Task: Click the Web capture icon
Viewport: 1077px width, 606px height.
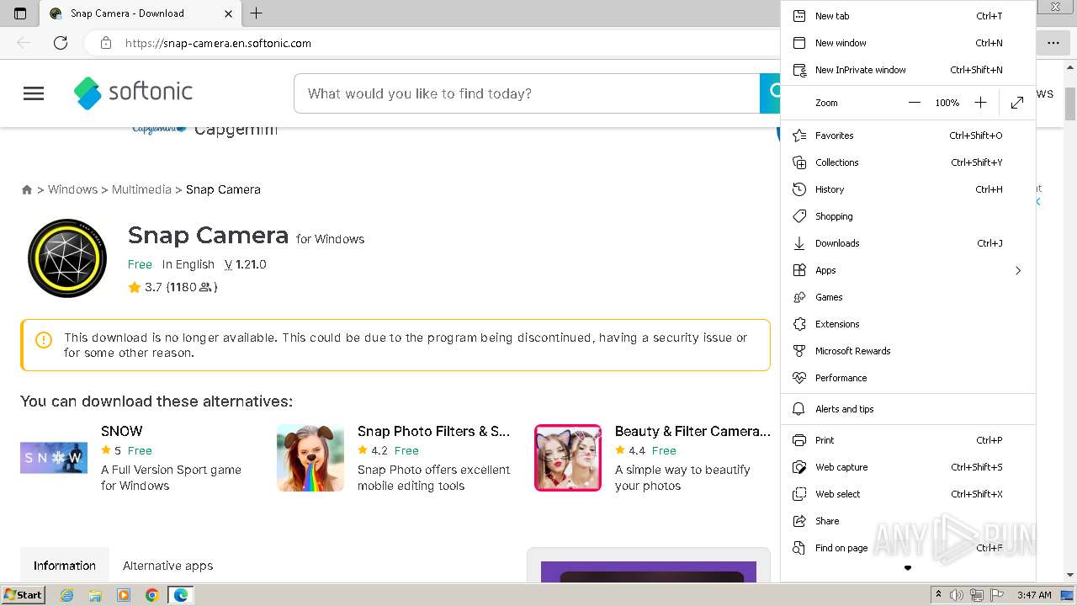Action: [x=799, y=467]
